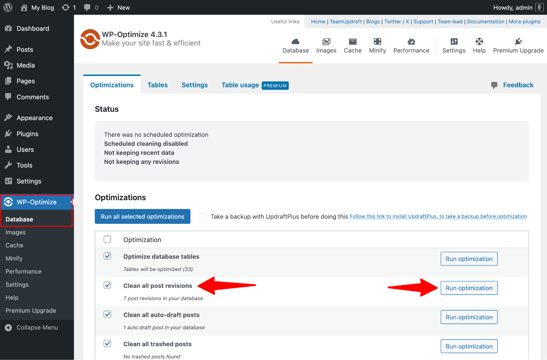This screenshot has width=547, height=360.
Task: Click Run all selected optimizations
Action: click(142, 216)
